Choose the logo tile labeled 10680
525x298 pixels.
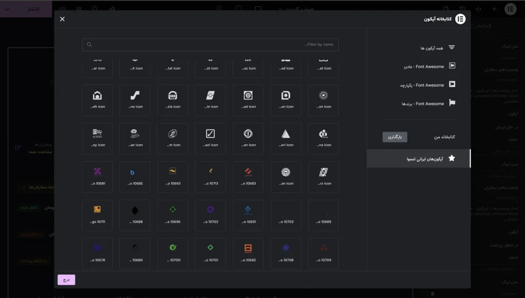tap(135, 253)
